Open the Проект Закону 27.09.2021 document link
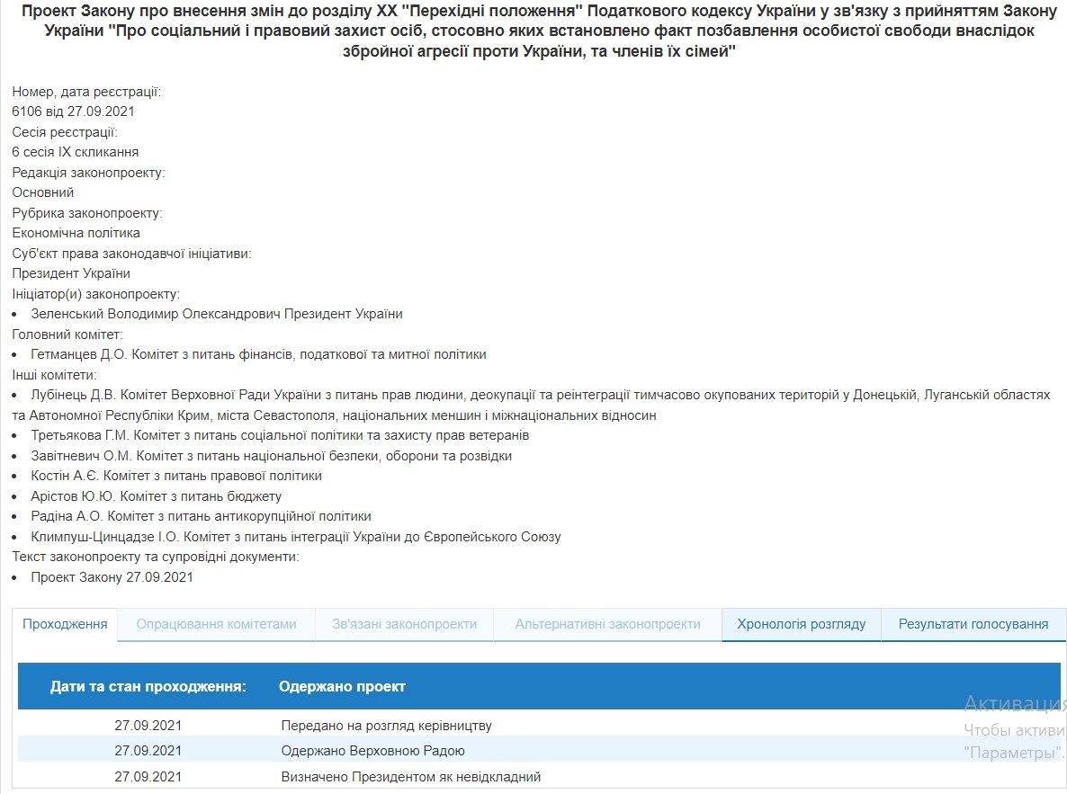The height and width of the screenshot is (794, 1067). (112, 577)
